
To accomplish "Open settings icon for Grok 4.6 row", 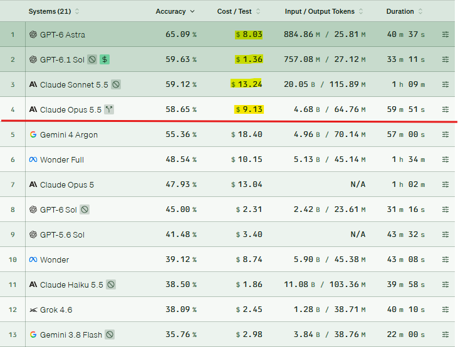I will point(445,309).
